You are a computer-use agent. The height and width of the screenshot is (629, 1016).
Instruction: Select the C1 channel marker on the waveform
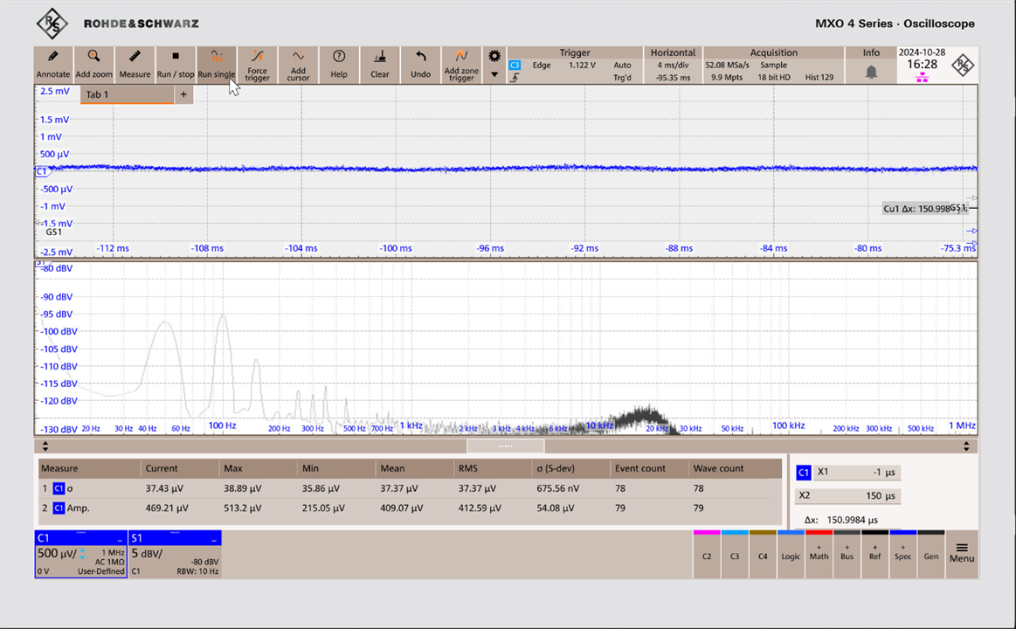click(x=41, y=171)
